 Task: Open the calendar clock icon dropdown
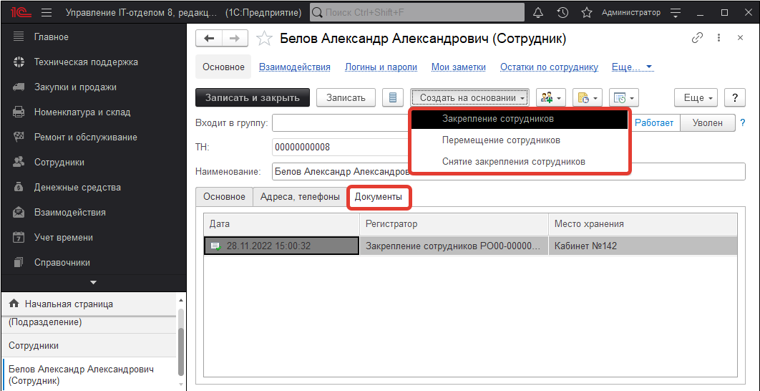tap(624, 97)
